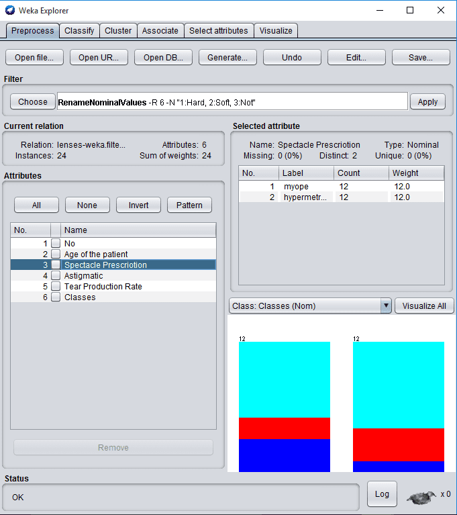Open the dataset editor with Edit...
The height and width of the screenshot is (515, 457).
coord(356,58)
